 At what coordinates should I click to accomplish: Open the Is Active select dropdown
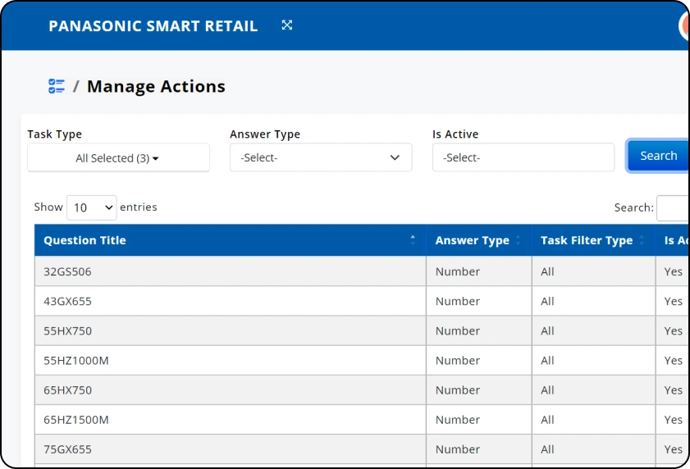point(523,157)
